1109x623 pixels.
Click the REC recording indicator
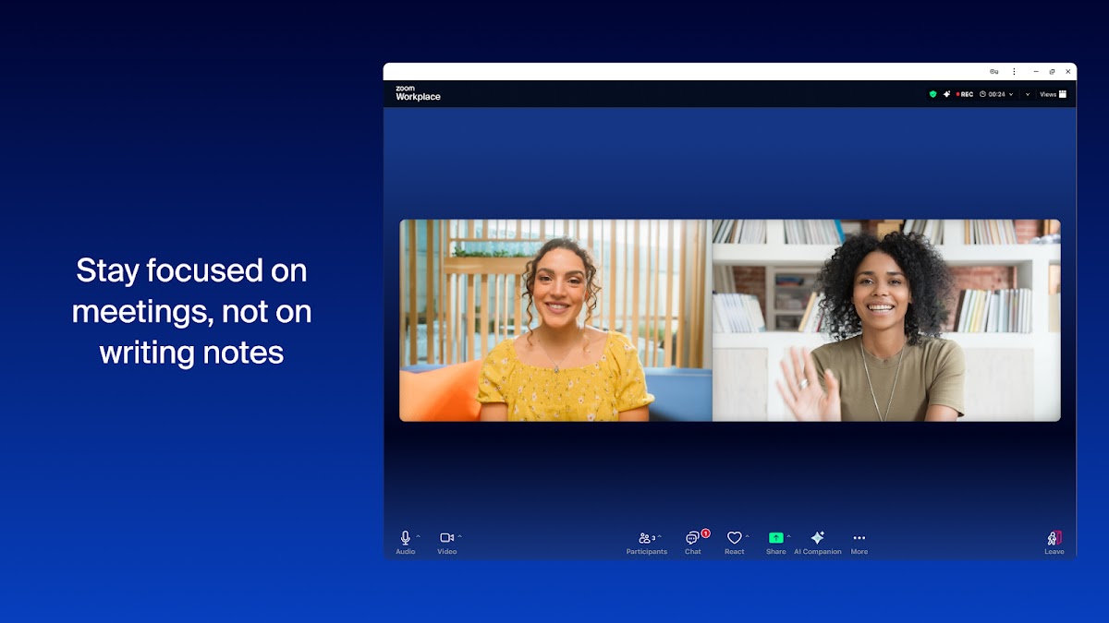(x=964, y=94)
